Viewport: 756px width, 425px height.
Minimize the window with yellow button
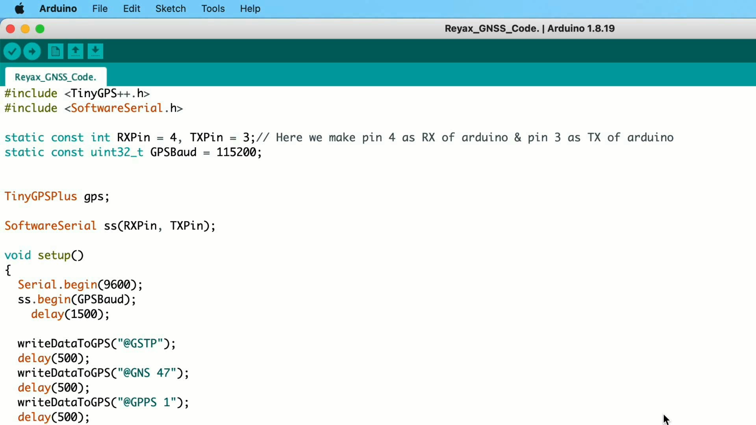point(25,29)
